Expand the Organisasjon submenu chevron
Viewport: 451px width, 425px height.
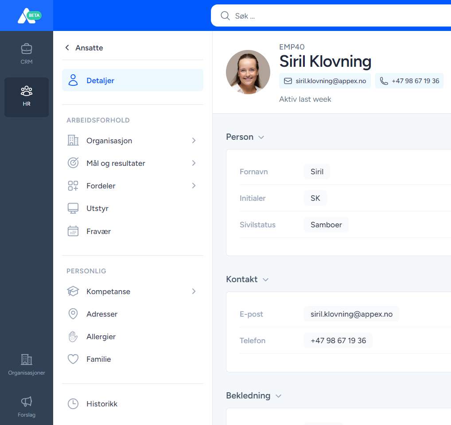[x=194, y=141]
